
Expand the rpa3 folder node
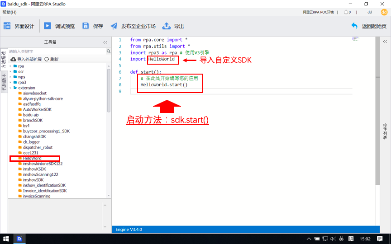pos(10,82)
